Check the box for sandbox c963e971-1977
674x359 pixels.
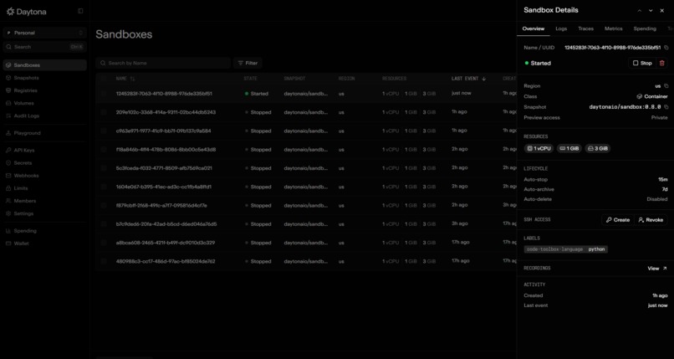104,131
